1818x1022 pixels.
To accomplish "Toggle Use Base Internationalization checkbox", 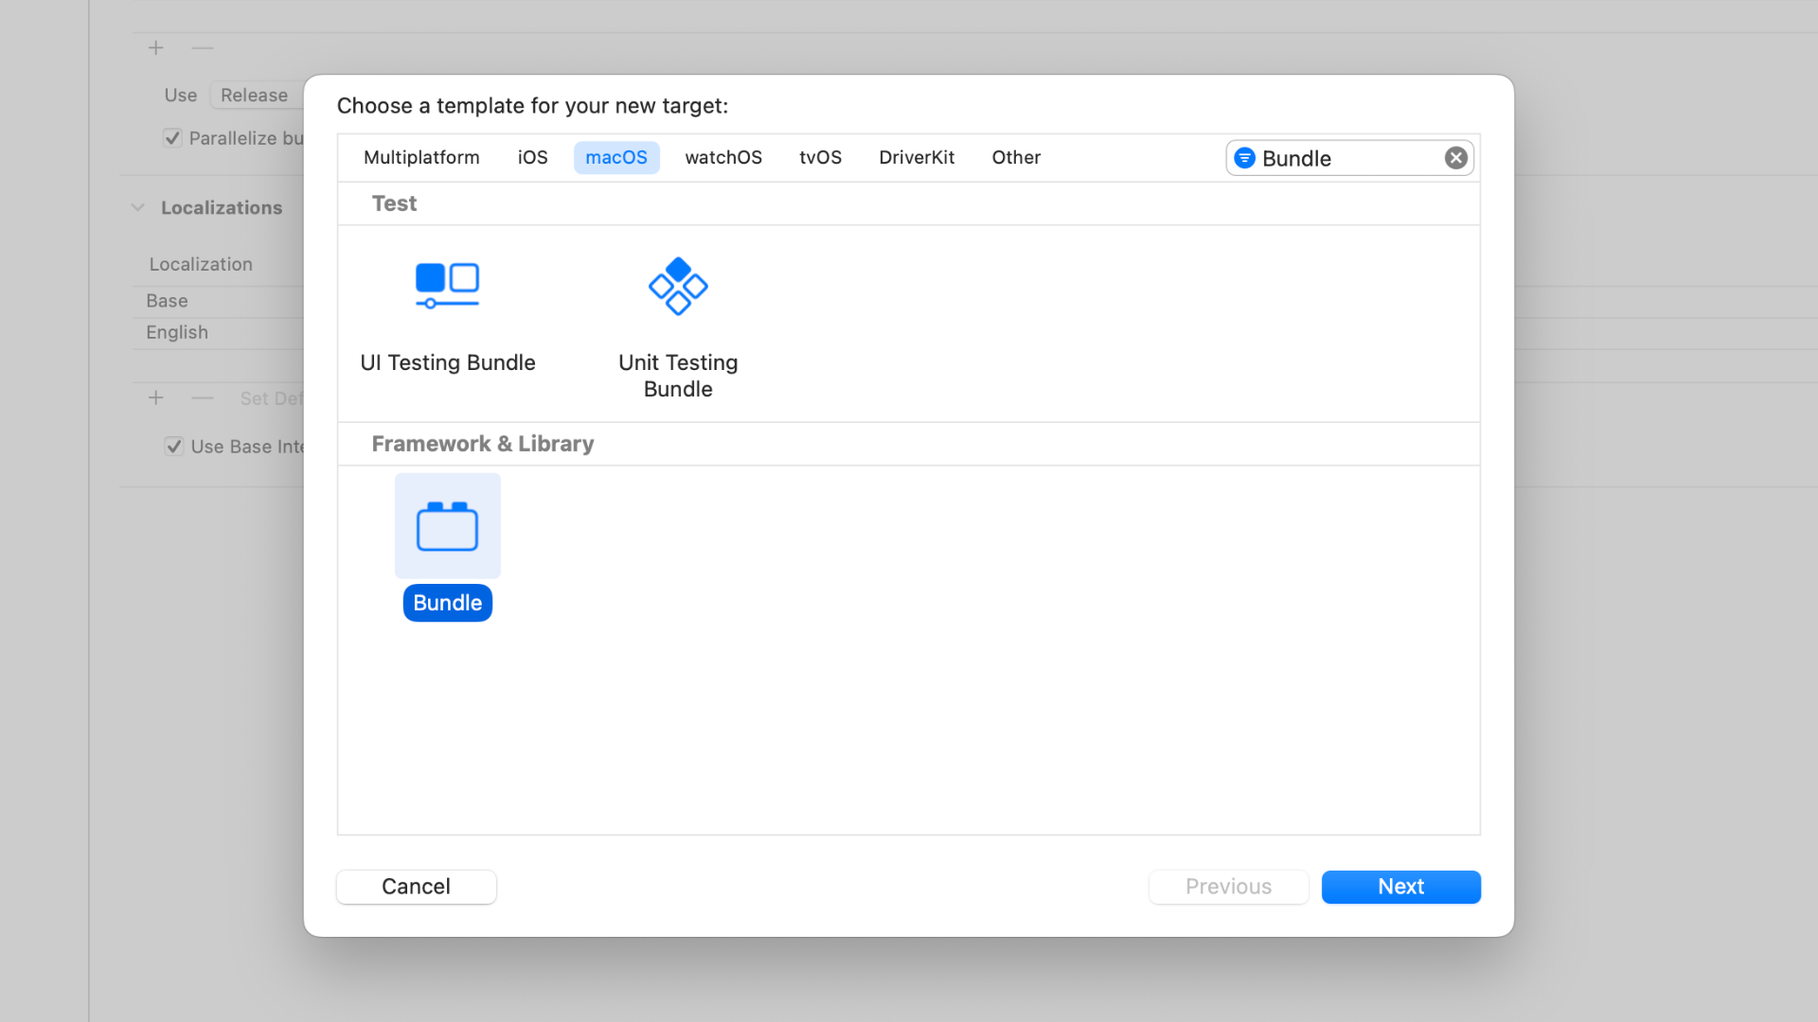I will pos(174,447).
